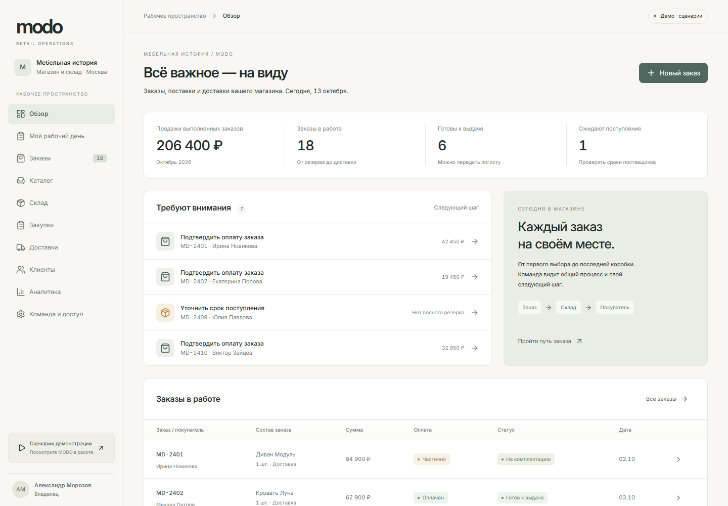Click the Команда и доступ gear icon
The height and width of the screenshot is (506, 728).
[21, 314]
